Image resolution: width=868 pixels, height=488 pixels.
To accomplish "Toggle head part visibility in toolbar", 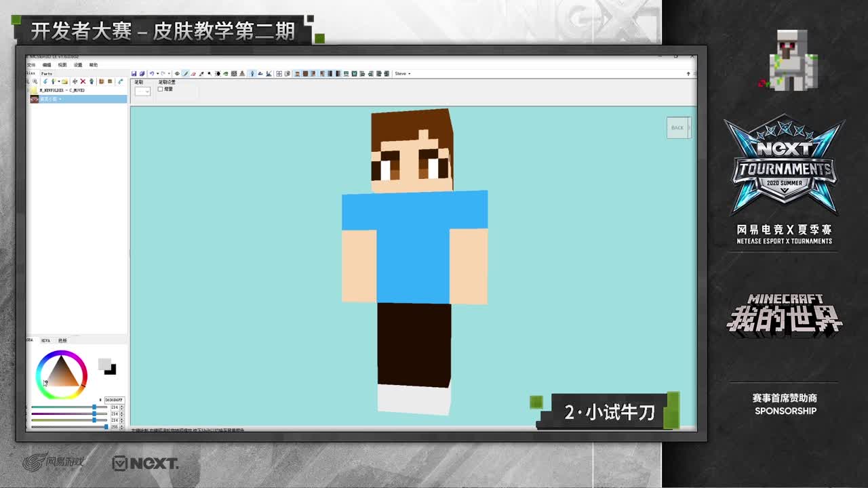I will pos(297,73).
